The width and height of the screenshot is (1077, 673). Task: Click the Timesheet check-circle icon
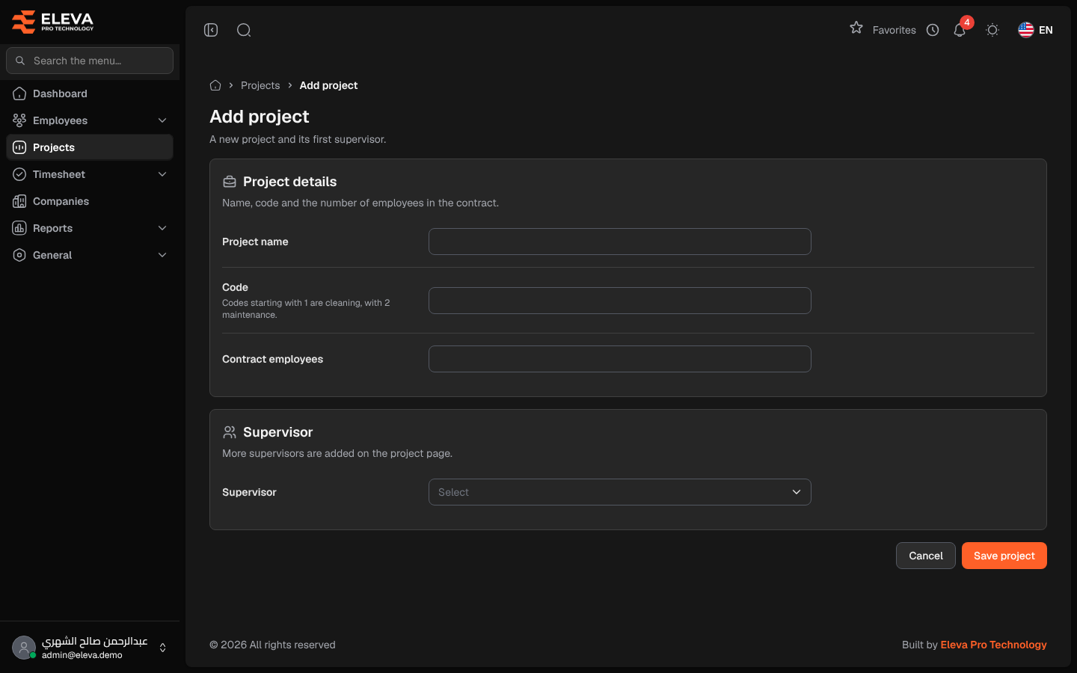pos(19,174)
